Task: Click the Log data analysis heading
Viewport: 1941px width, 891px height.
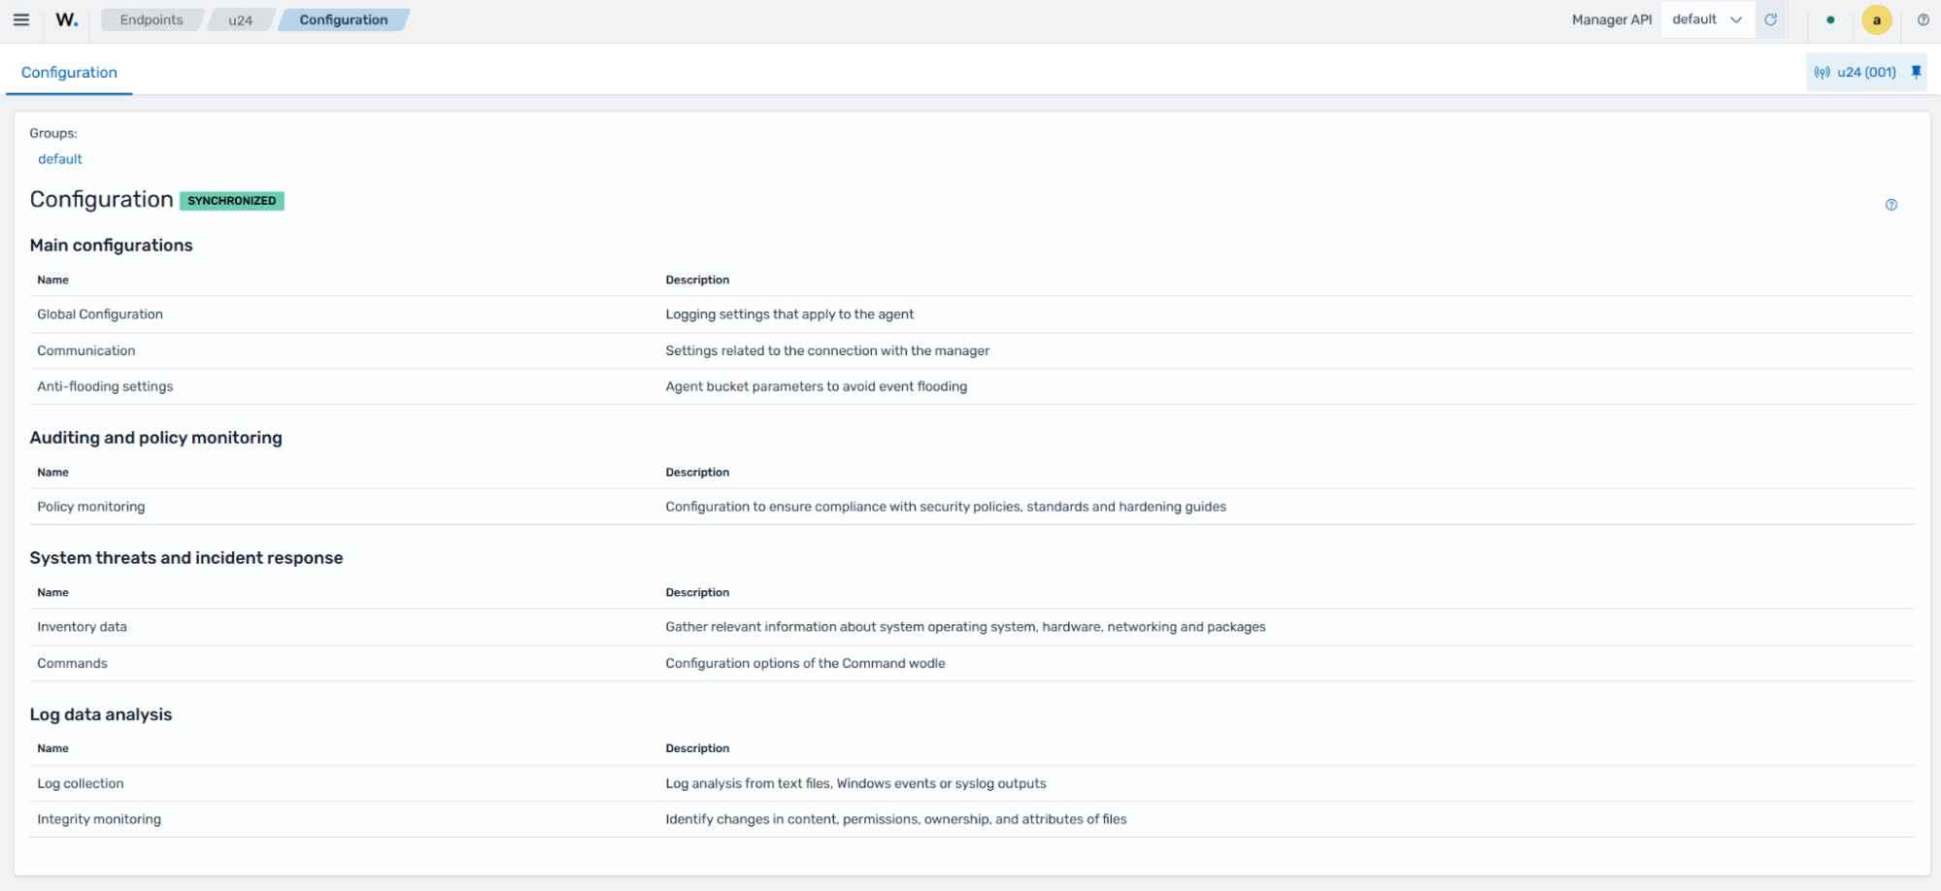Action: pyautogui.click(x=100, y=714)
